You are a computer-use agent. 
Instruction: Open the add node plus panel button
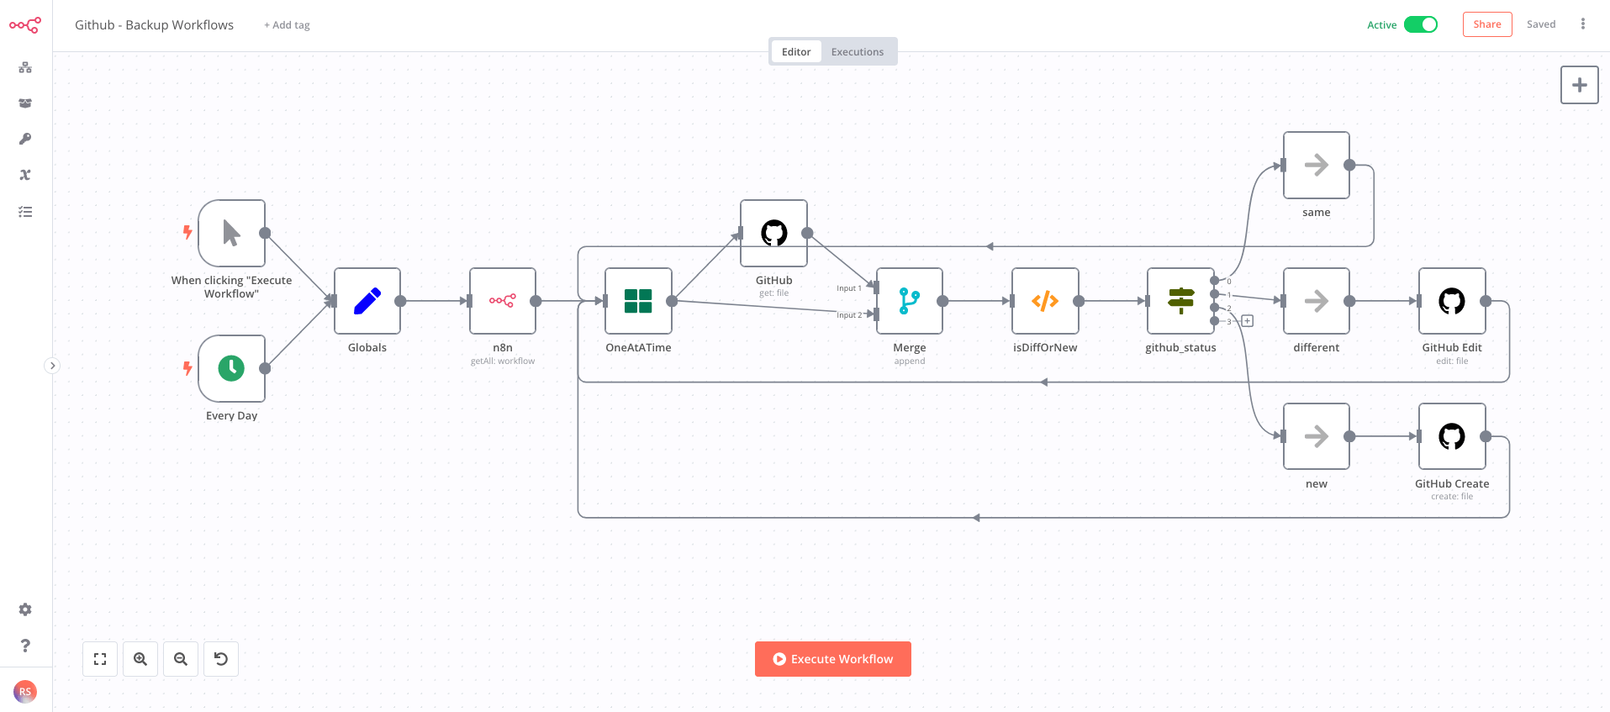[1580, 85]
